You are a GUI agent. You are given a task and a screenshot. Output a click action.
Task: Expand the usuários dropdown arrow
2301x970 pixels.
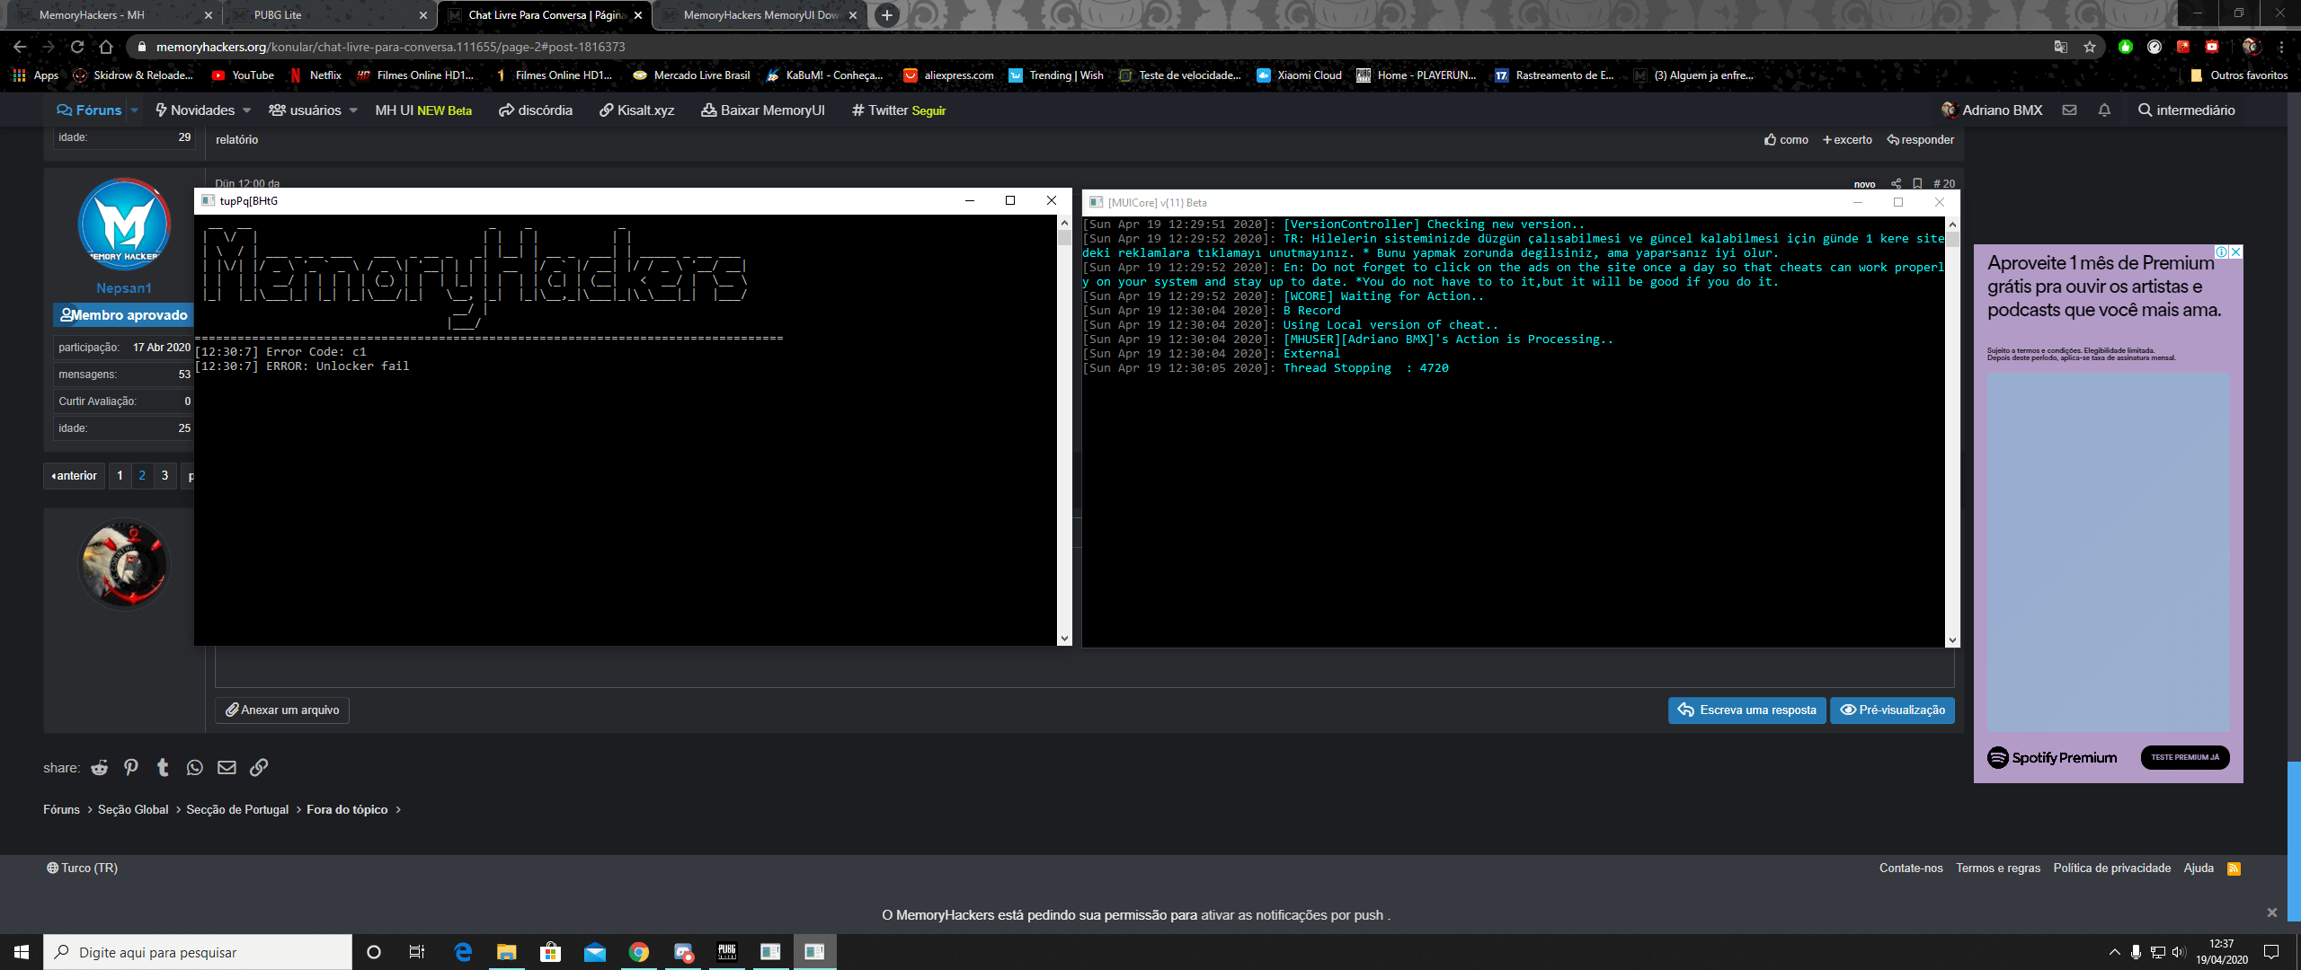click(x=353, y=110)
